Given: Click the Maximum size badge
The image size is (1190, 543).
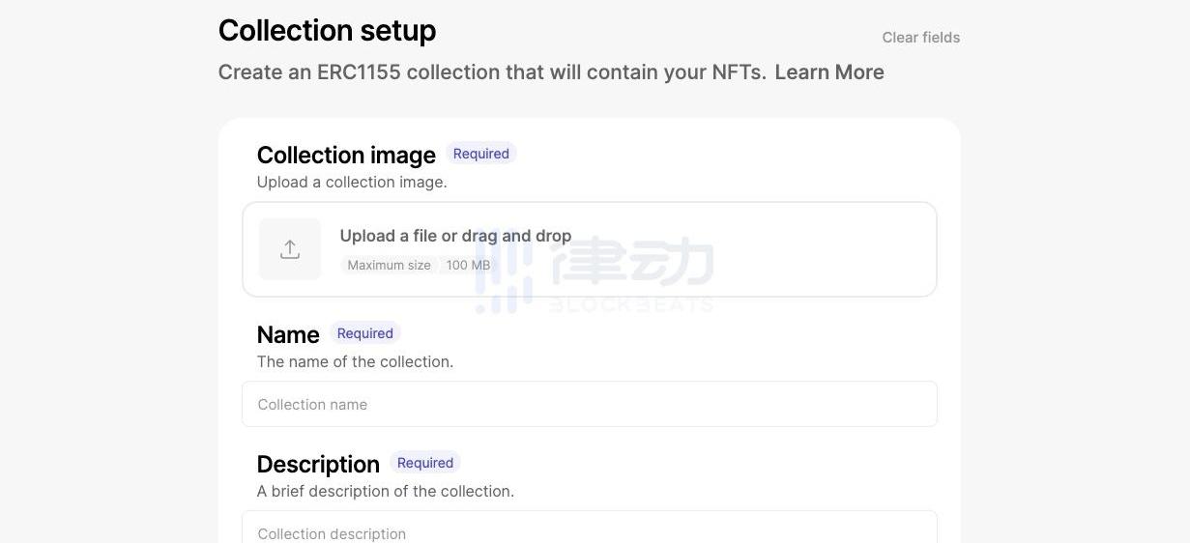Looking at the screenshot, I should pos(389,265).
